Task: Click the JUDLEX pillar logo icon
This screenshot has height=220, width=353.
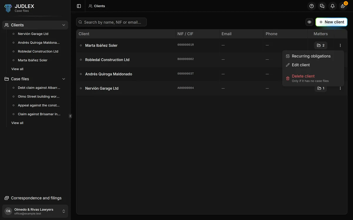Action: 8,8
